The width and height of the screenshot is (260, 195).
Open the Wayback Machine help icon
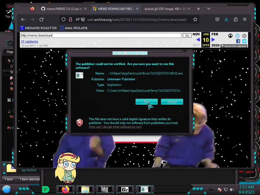(x=237, y=36)
